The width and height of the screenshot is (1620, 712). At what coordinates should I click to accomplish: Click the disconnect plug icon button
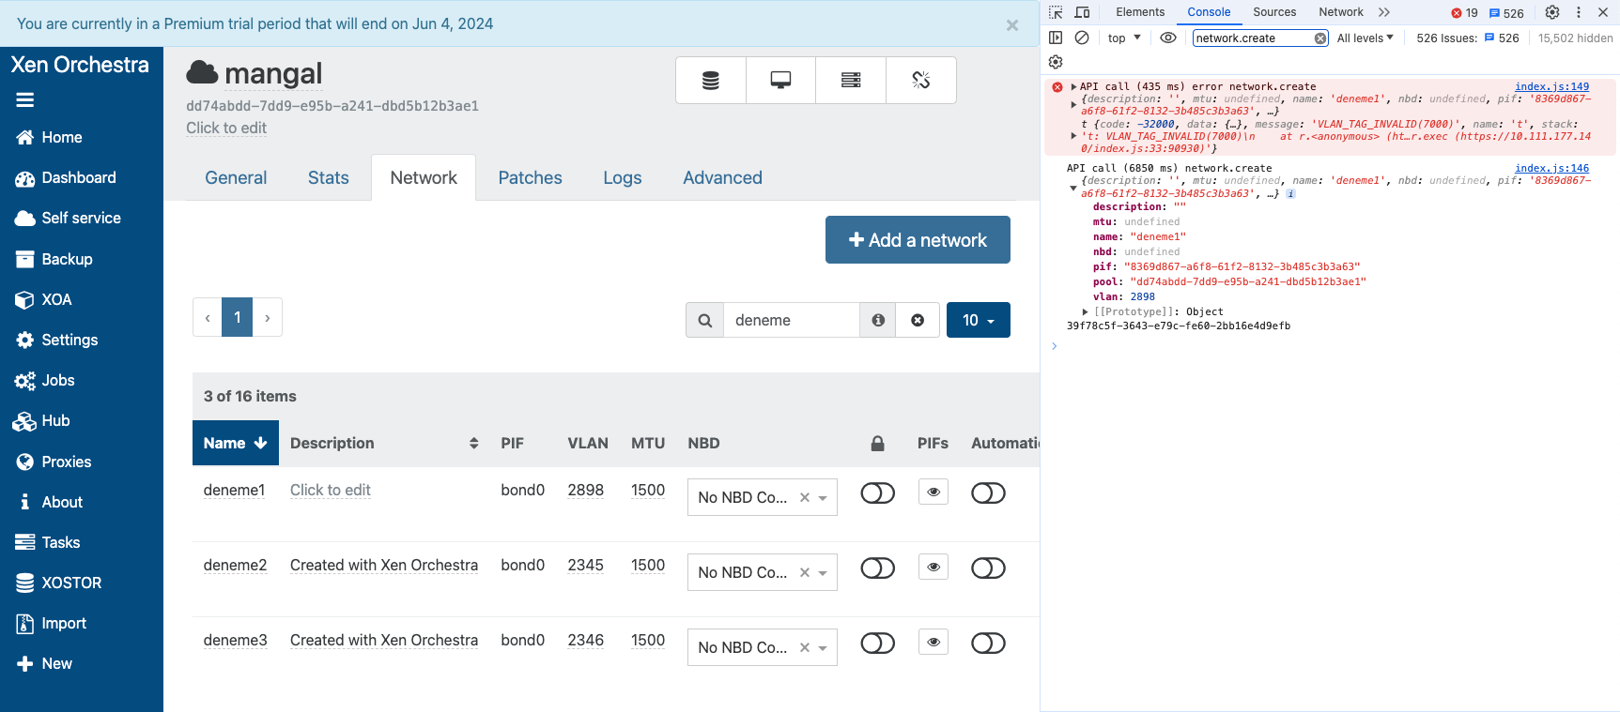pyautogui.click(x=921, y=80)
